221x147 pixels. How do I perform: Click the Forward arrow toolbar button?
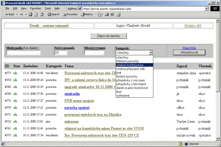pyautogui.click(x=21, y=14)
